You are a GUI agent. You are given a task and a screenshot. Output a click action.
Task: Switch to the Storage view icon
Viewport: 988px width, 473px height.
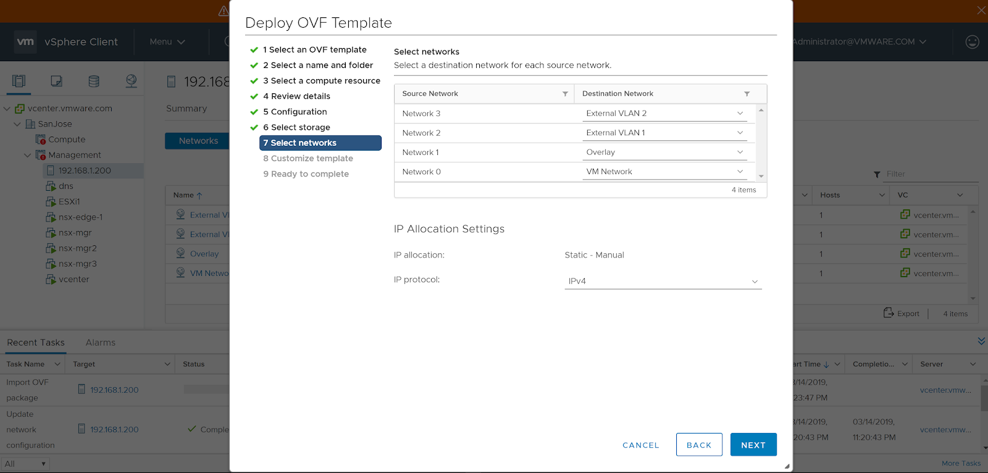pos(94,81)
